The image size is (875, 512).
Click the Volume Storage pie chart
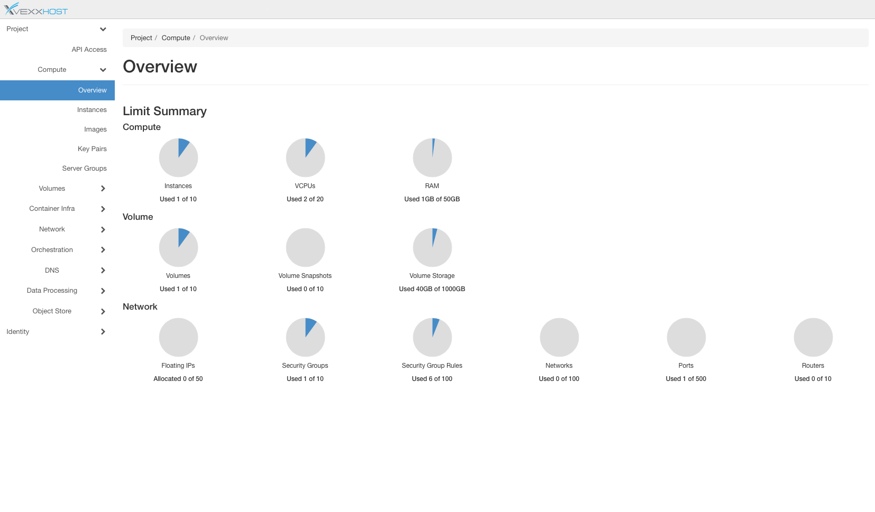click(x=432, y=247)
